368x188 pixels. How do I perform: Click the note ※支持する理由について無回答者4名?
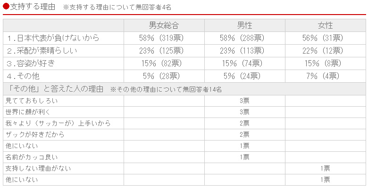pyautogui.click(x=117, y=7)
